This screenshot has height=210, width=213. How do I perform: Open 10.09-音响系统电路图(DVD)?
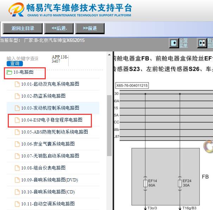click(50, 180)
